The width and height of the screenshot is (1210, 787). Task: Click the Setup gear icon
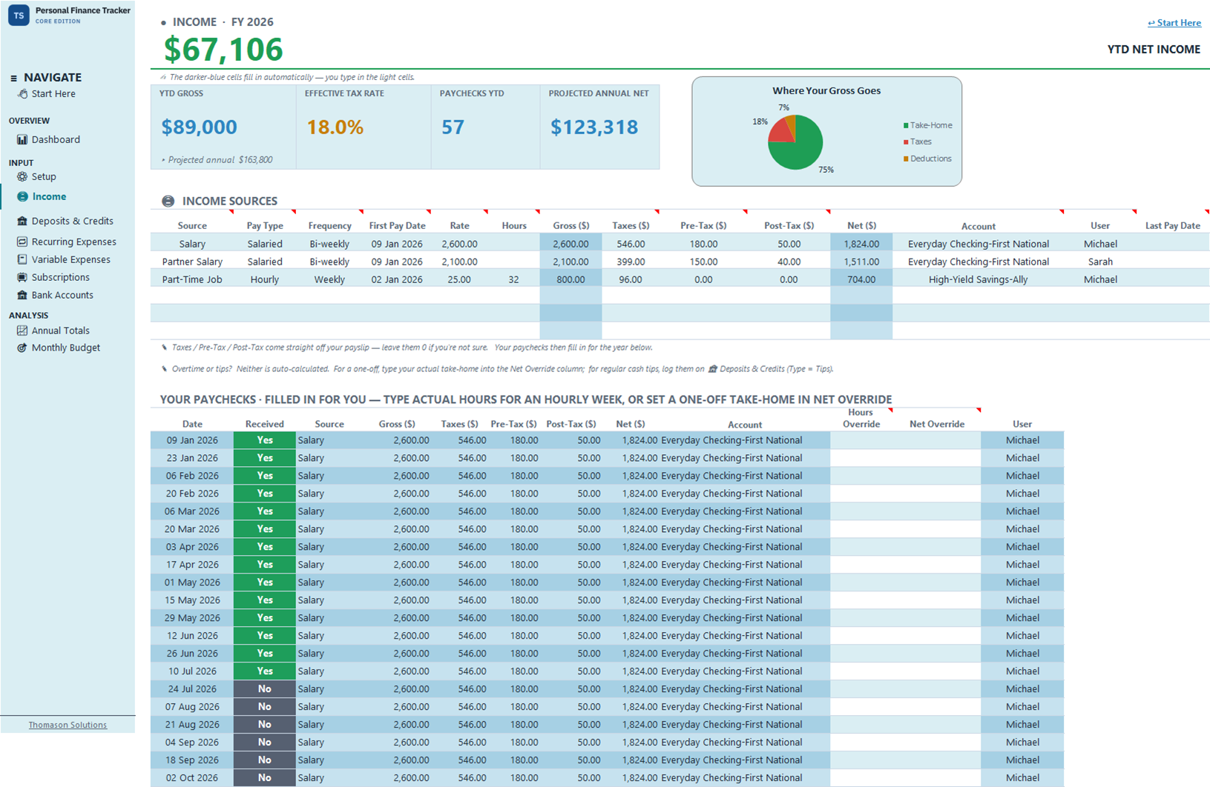tap(22, 176)
